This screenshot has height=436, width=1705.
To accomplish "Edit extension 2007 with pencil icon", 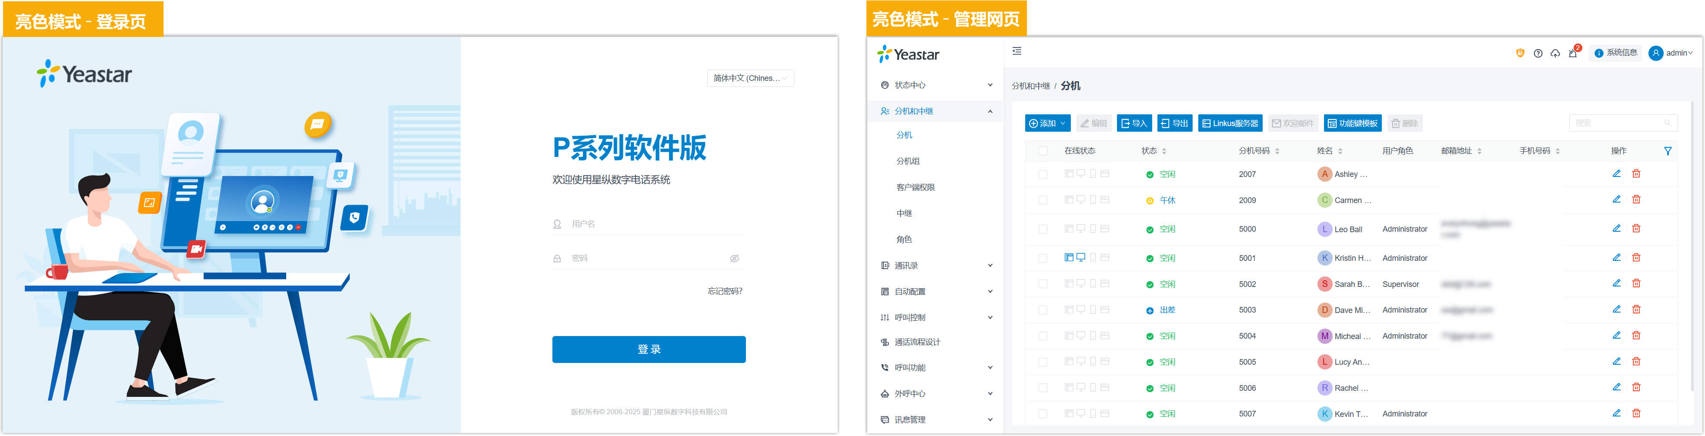I will pyautogui.click(x=1616, y=174).
